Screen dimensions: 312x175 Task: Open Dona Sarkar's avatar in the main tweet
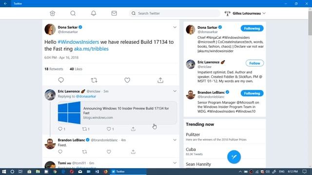pyautogui.click(x=50, y=29)
